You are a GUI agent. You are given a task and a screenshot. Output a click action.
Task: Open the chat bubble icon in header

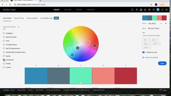coord(154,10)
